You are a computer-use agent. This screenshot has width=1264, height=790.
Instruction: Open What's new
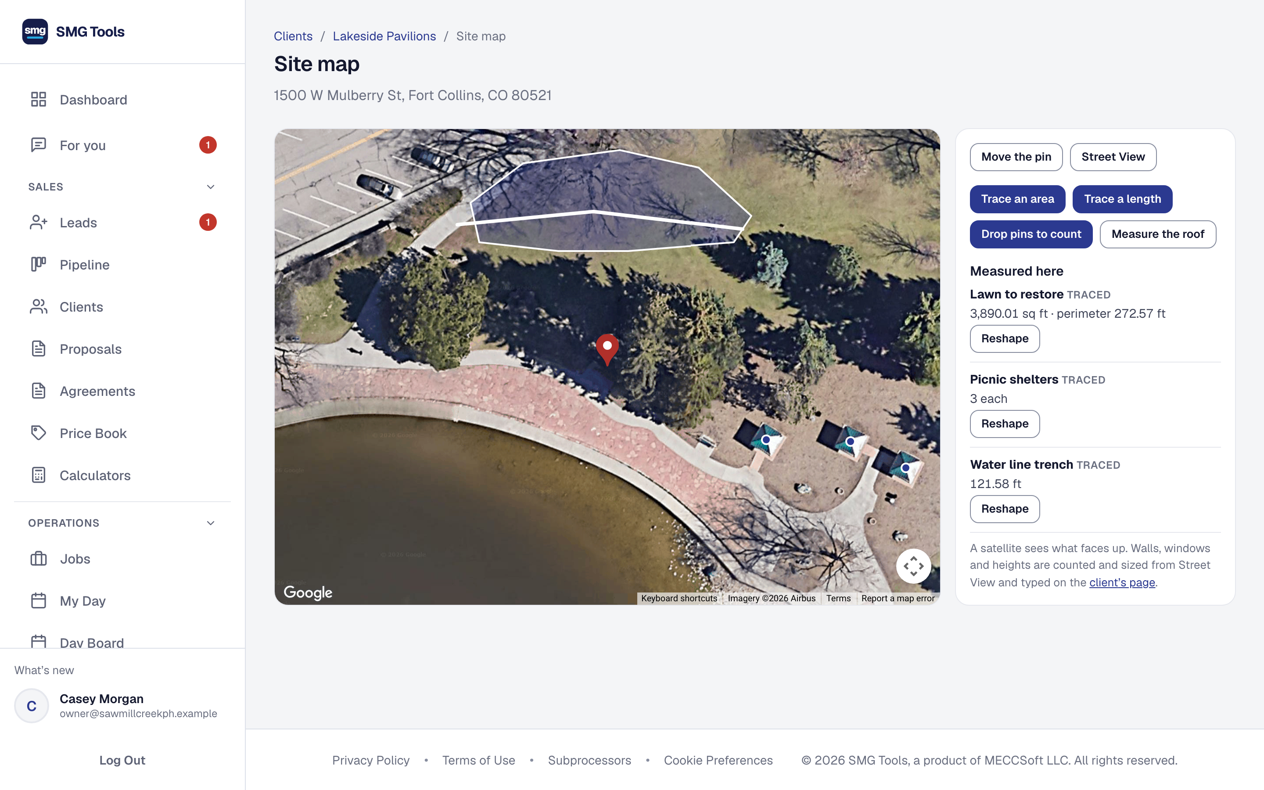44,670
